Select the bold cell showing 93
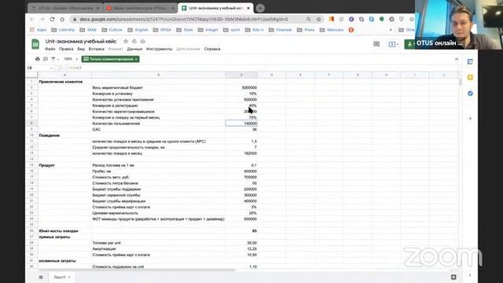 click(241, 231)
